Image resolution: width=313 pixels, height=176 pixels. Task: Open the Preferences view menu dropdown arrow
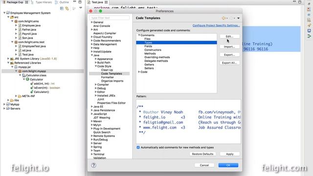238,18
